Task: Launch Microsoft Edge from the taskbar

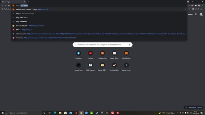Action: 55,113
